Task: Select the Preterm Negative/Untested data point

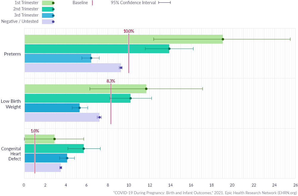Action: point(121,68)
